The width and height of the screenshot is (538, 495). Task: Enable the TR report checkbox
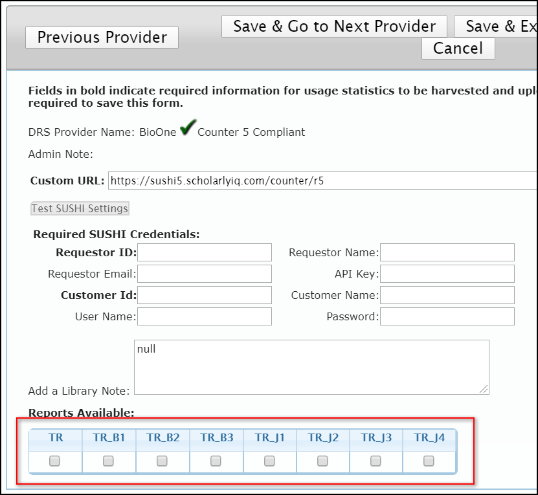click(x=55, y=461)
